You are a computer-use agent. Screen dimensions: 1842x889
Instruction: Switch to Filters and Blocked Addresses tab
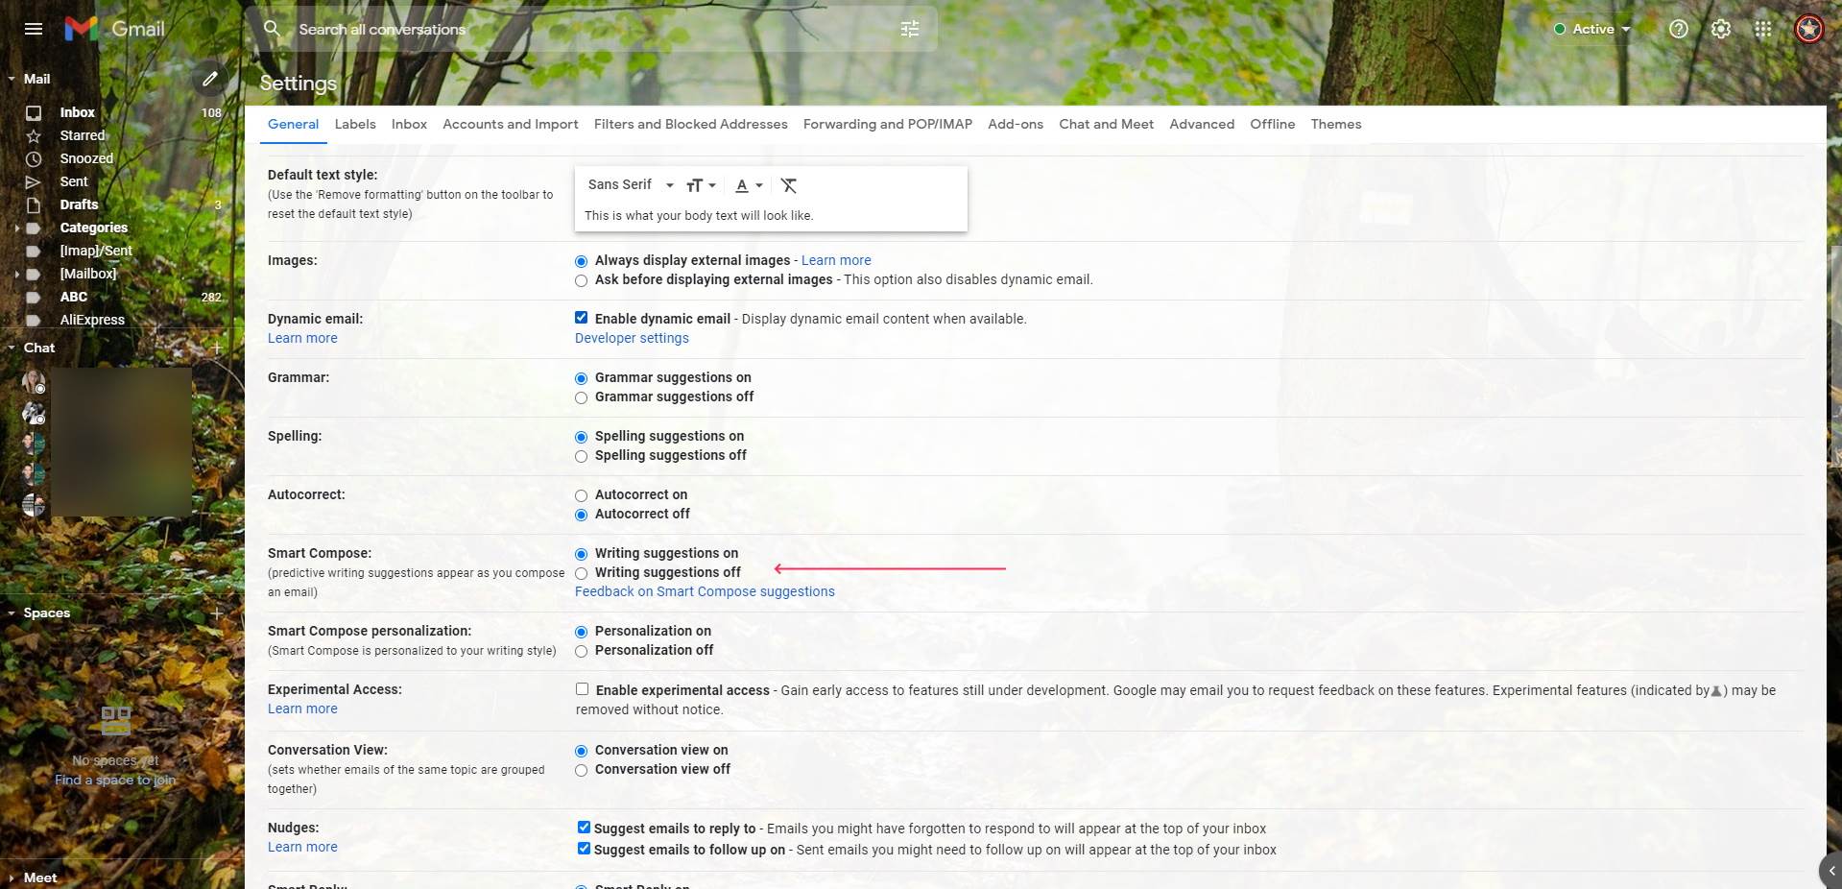coord(690,124)
